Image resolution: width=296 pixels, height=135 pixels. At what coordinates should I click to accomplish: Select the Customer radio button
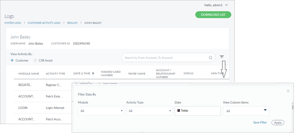tap(12, 61)
